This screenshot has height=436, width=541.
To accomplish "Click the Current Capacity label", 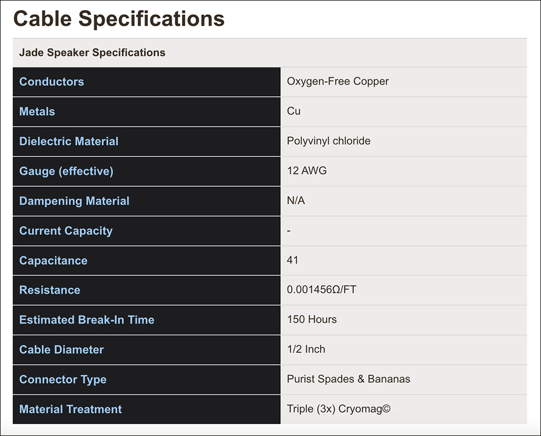I will tap(65, 231).
